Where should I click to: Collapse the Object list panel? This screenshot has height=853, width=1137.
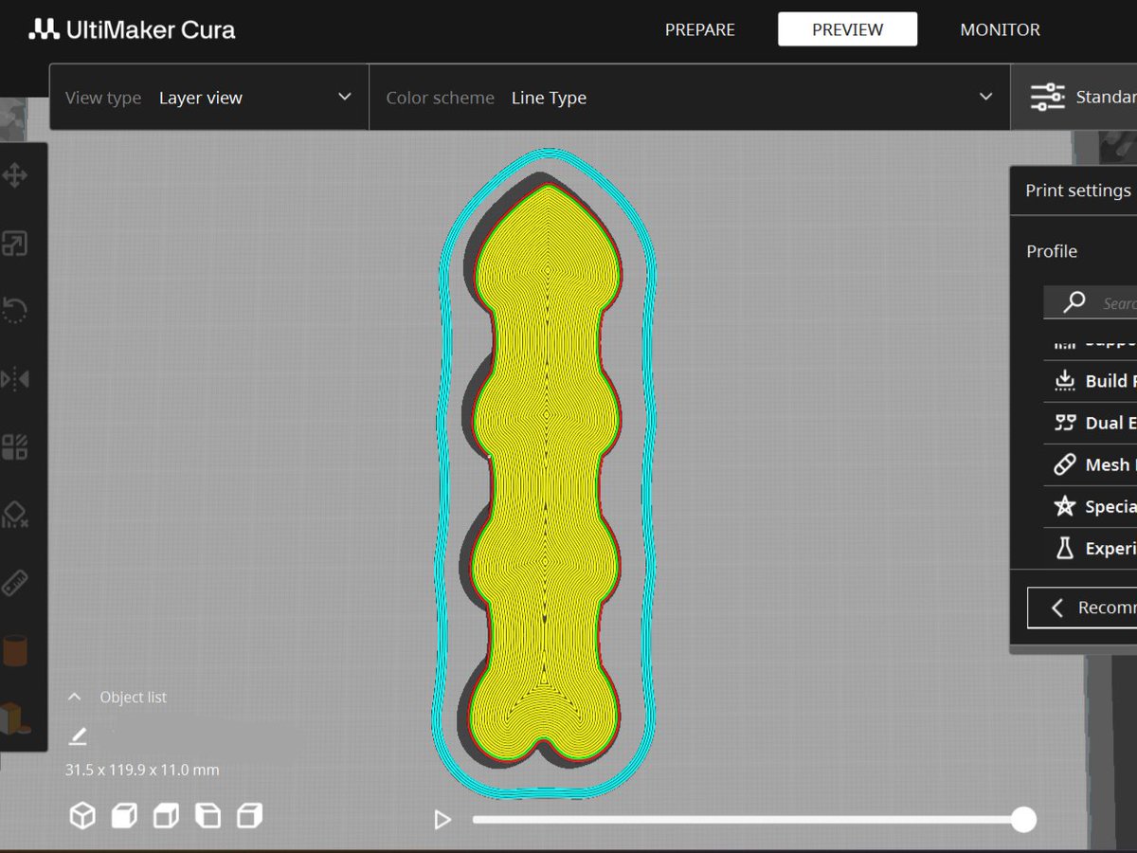(x=75, y=696)
